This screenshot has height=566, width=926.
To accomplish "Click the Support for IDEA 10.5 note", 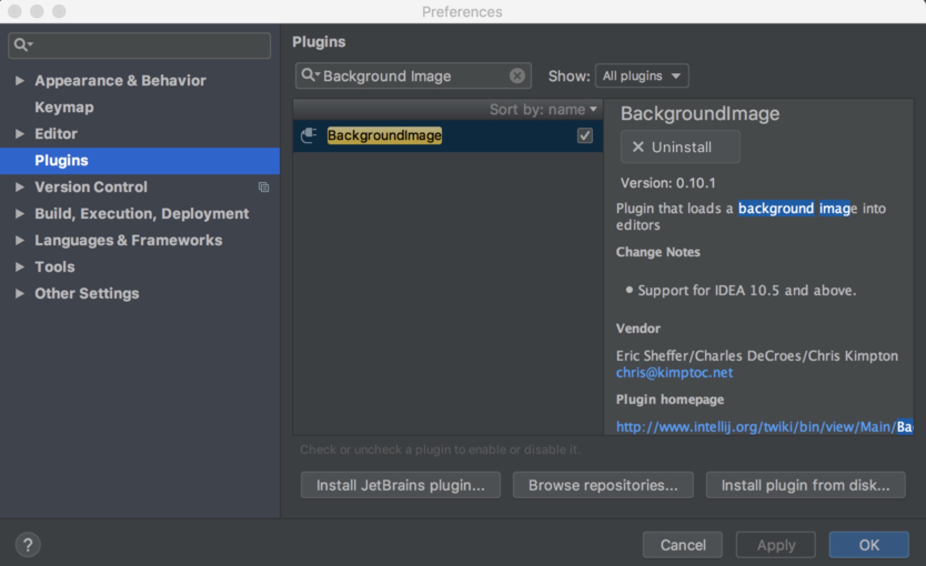I will pos(747,290).
